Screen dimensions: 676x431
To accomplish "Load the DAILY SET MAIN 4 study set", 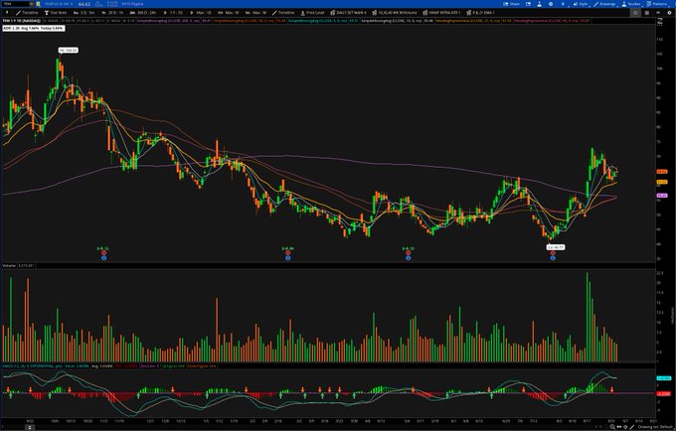I will (x=348, y=13).
